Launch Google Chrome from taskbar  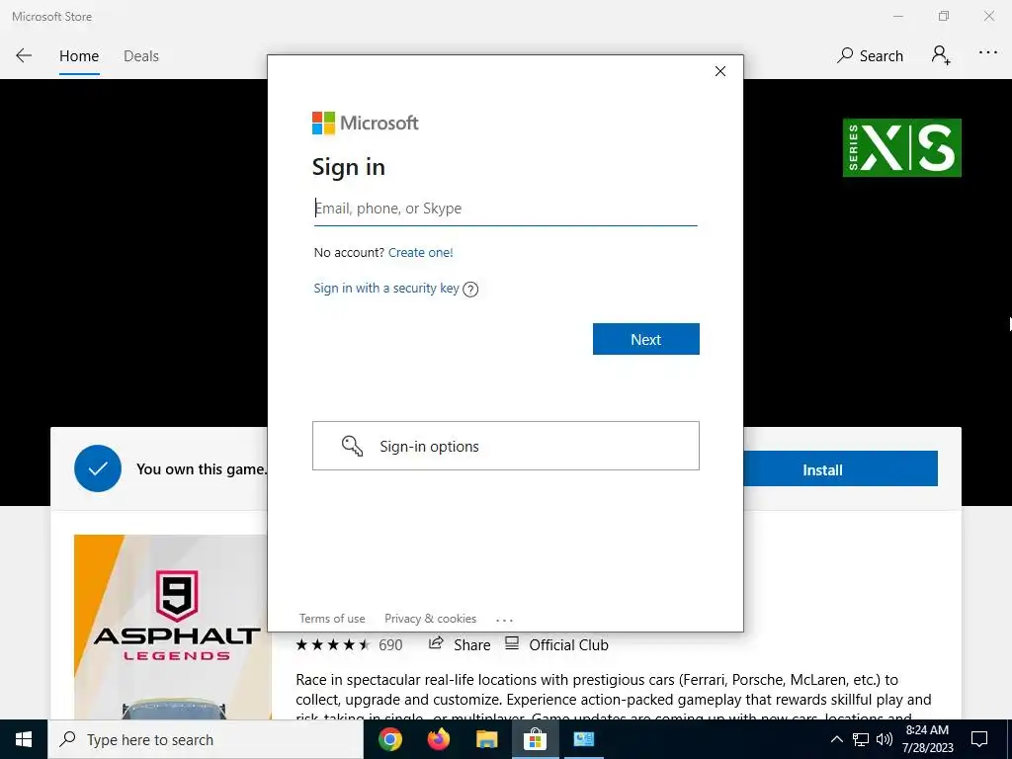389,739
